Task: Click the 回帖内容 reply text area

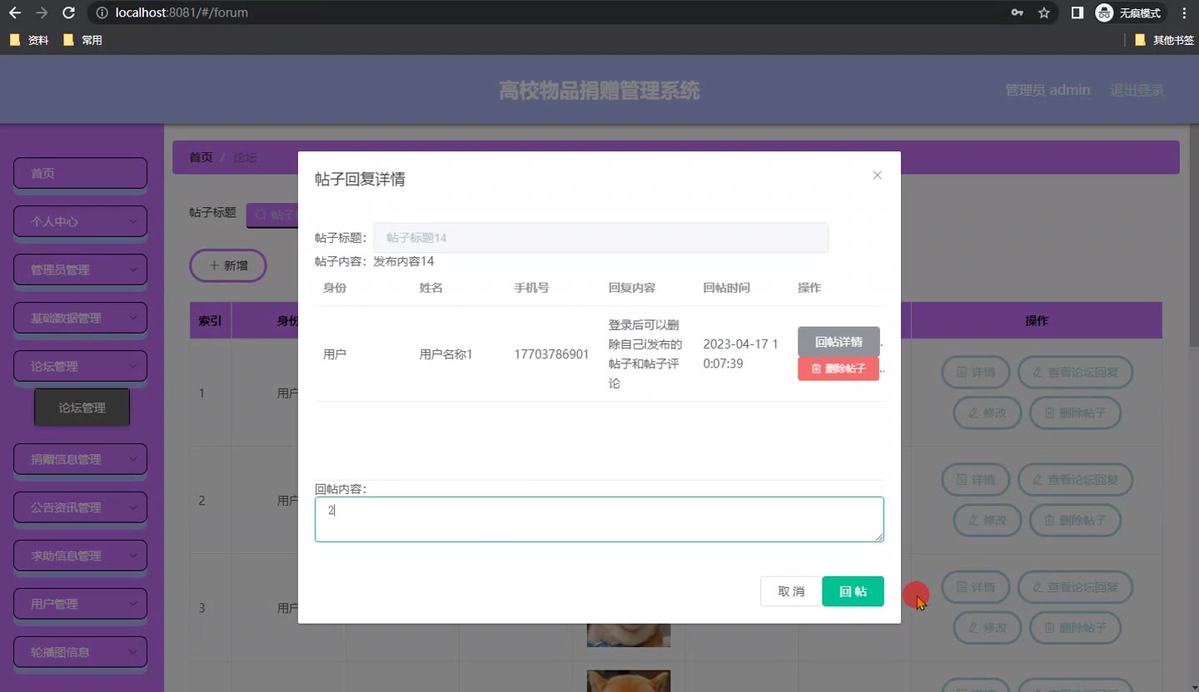Action: click(599, 519)
